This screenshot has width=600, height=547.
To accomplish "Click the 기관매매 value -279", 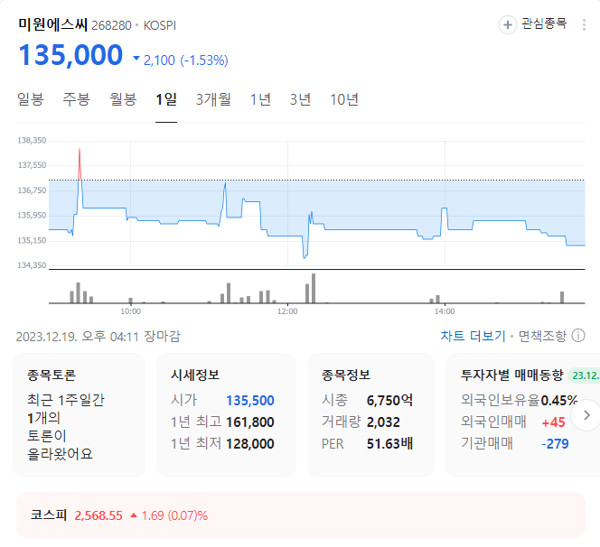I will coord(555,444).
